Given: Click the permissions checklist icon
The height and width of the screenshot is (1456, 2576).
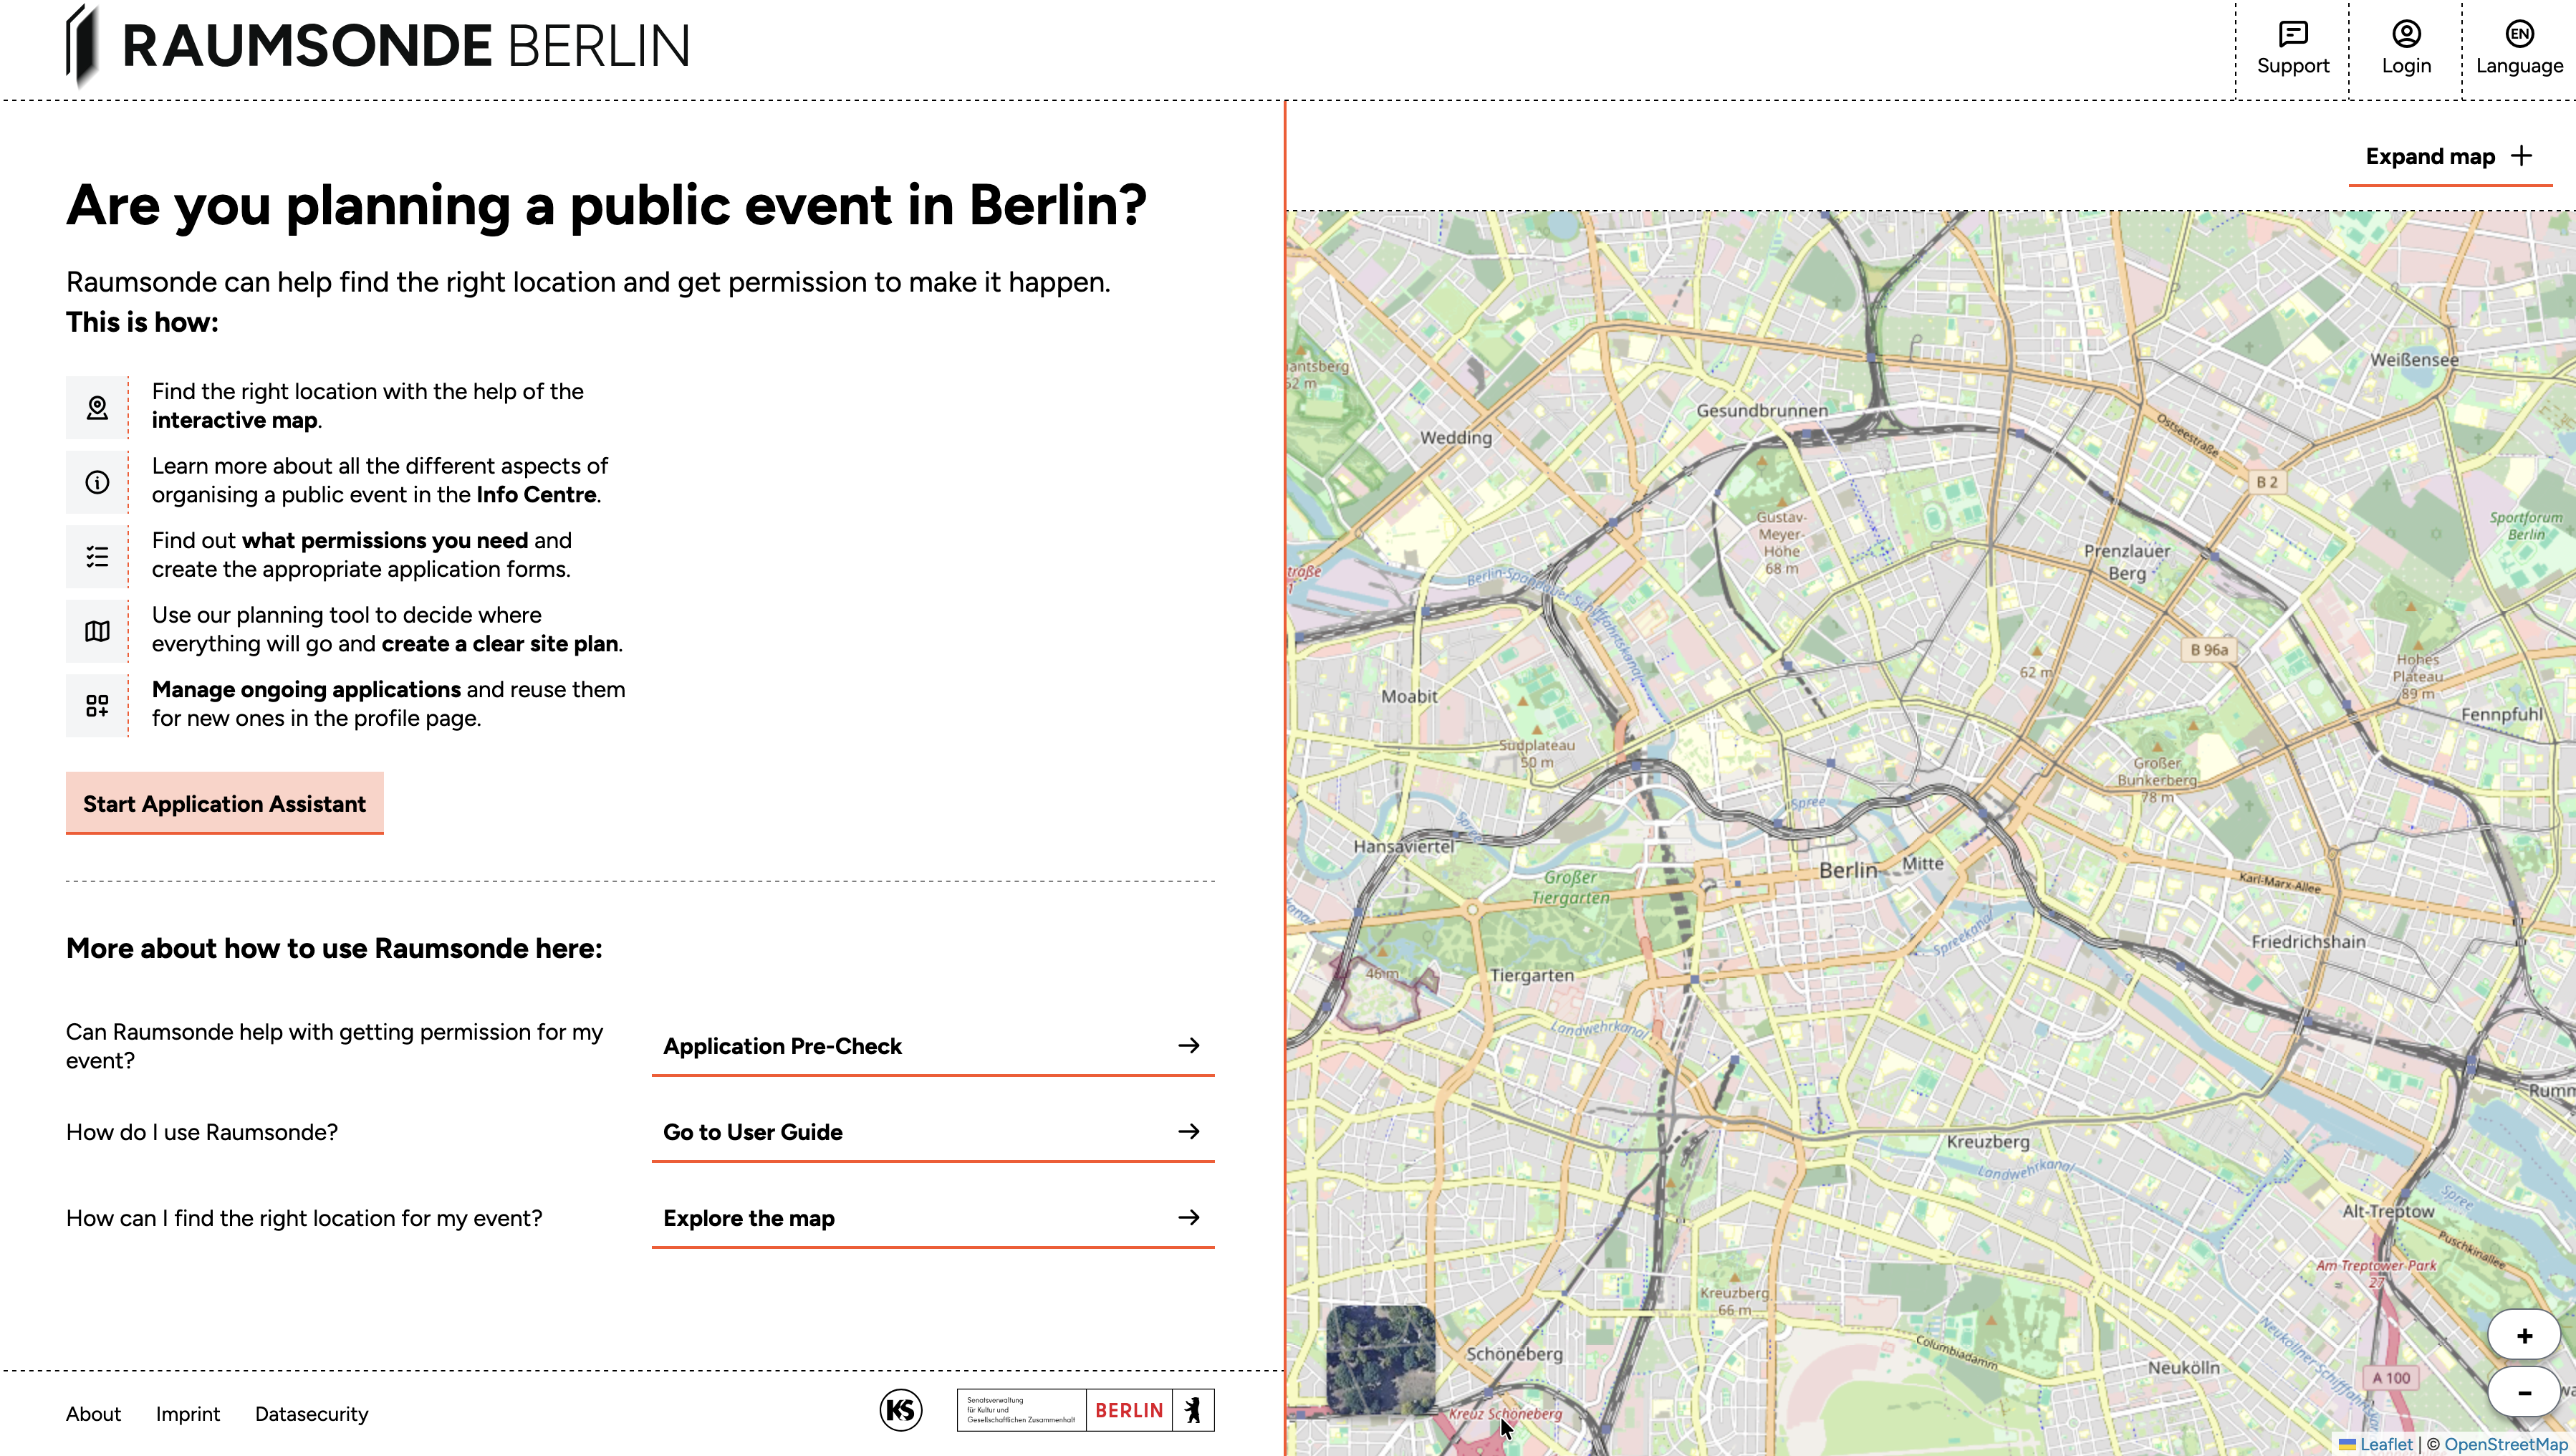Looking at the screenshot, I should [x=97, y=557].
